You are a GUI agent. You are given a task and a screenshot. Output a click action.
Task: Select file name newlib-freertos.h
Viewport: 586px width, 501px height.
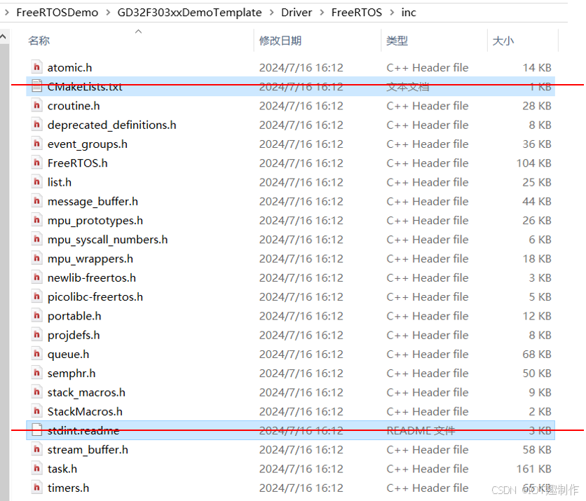pos(92,277)
